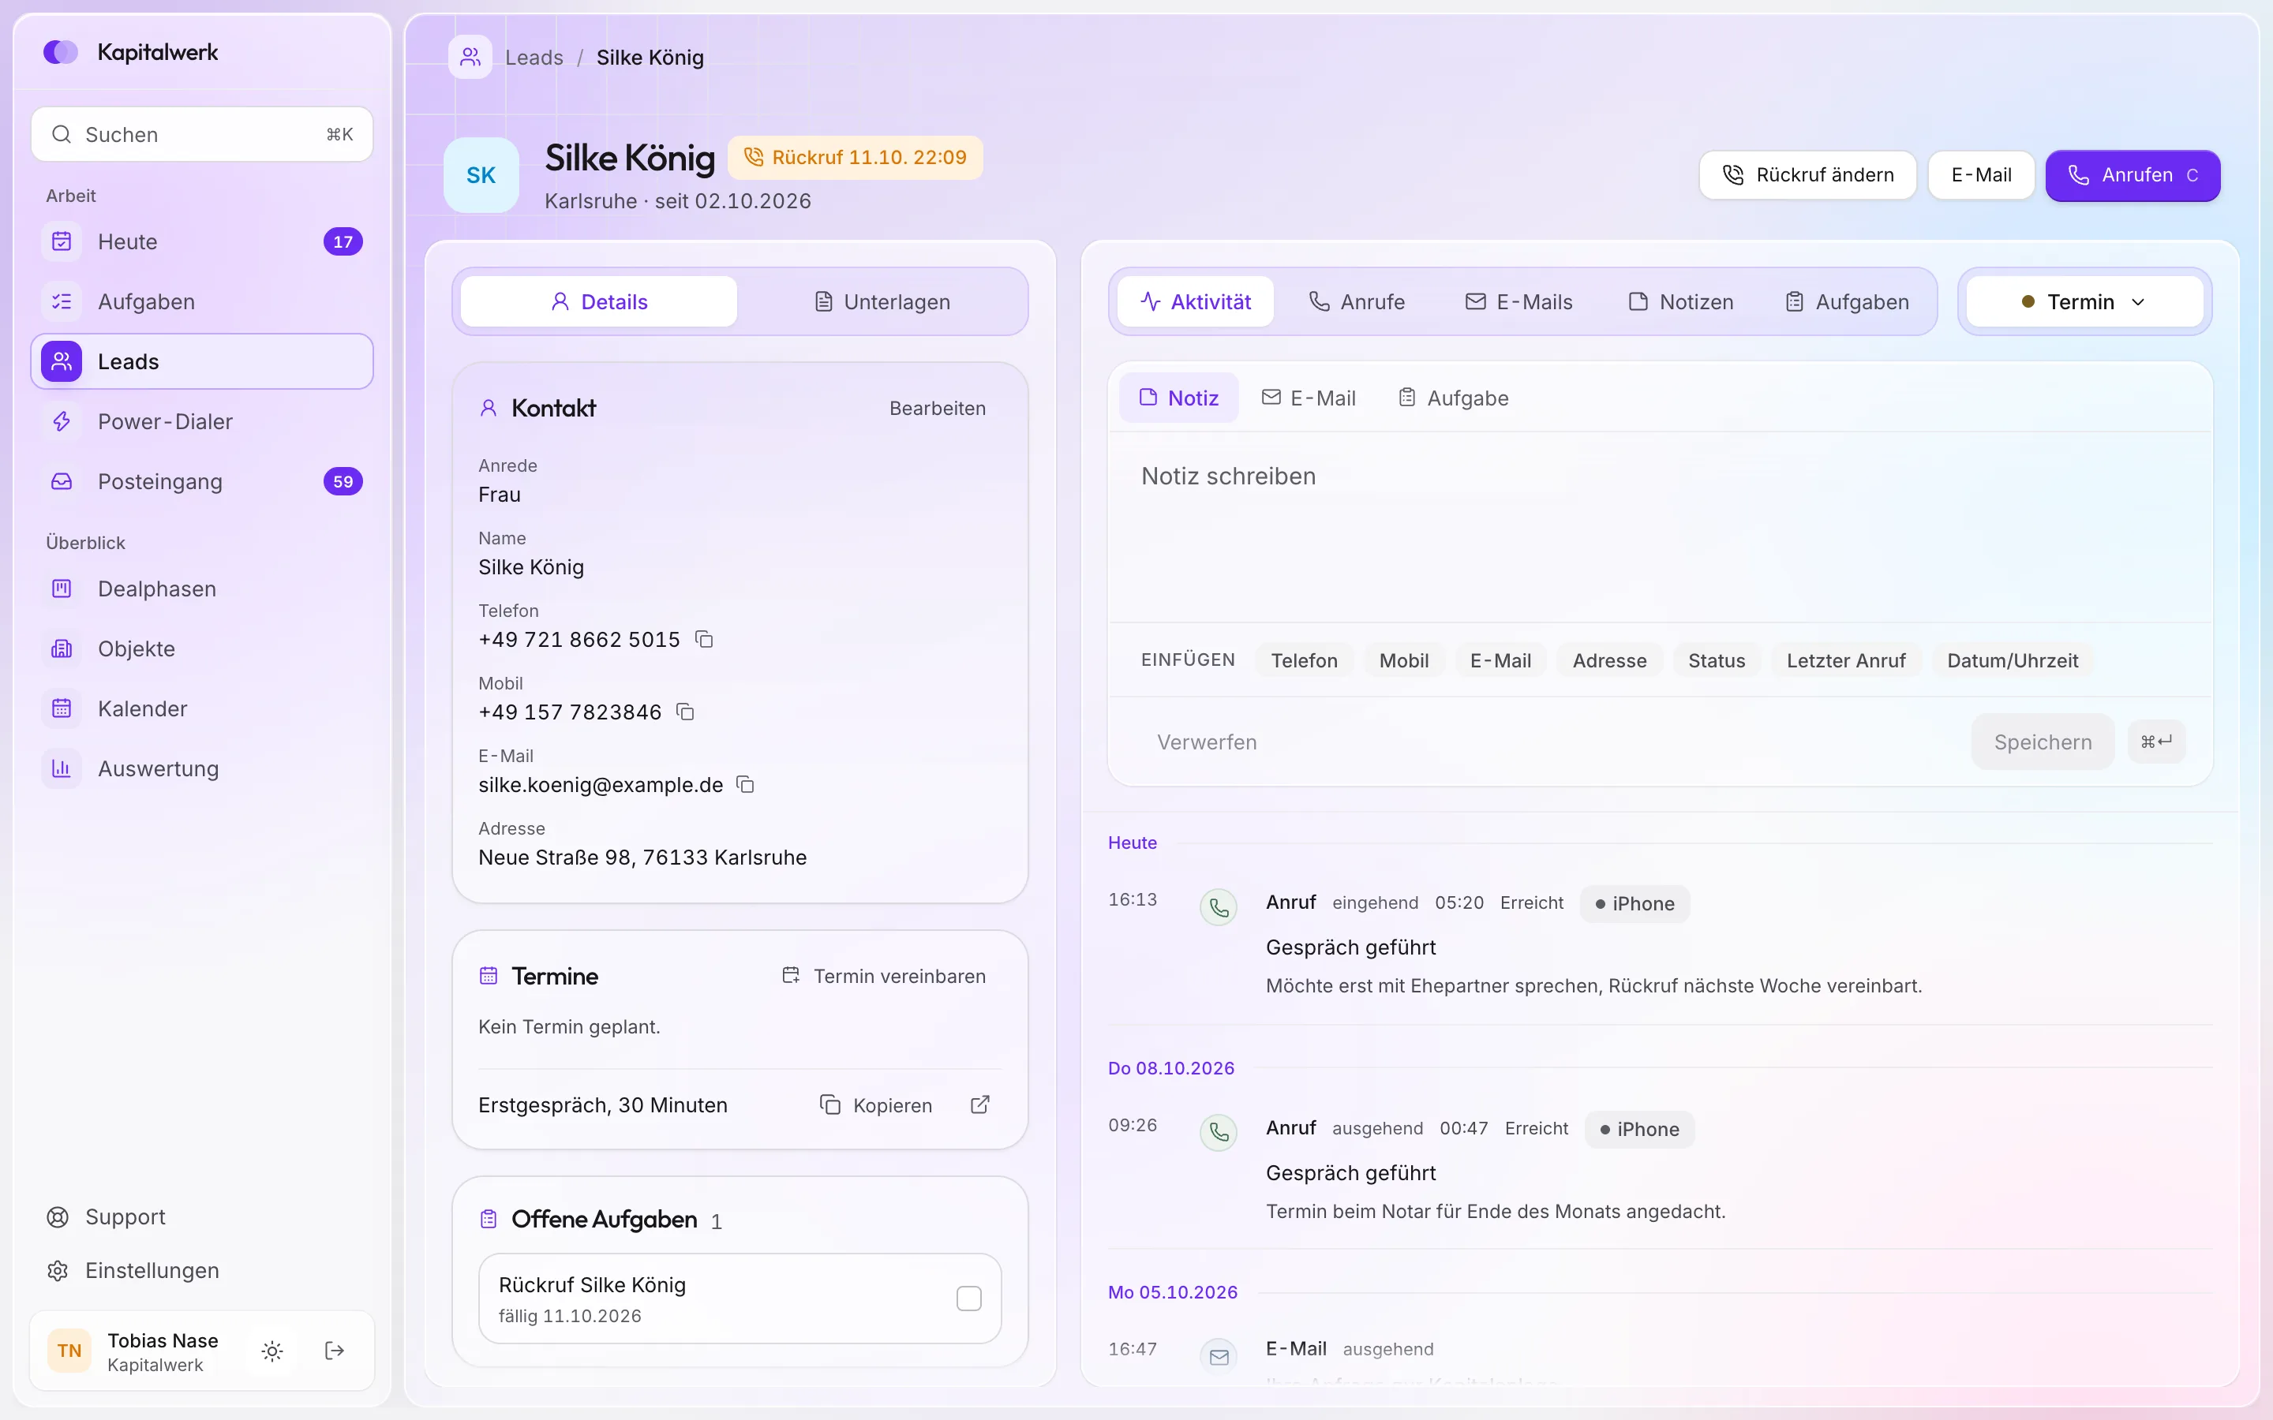Edit contact via Bearbeiten
The height and width of the screenshot is (1420, 2273).
click(938, 409)
